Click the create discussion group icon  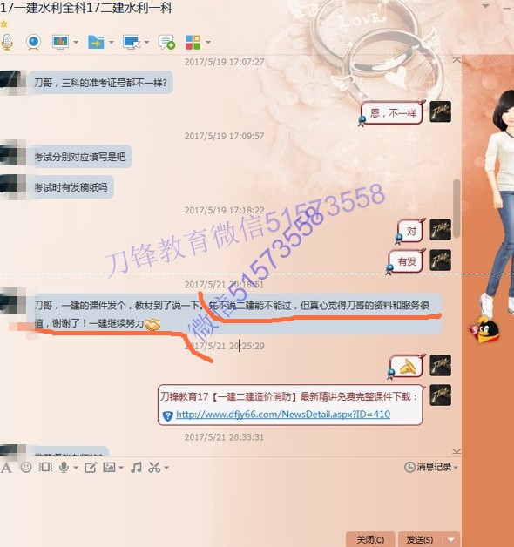(x=166, y=42)
